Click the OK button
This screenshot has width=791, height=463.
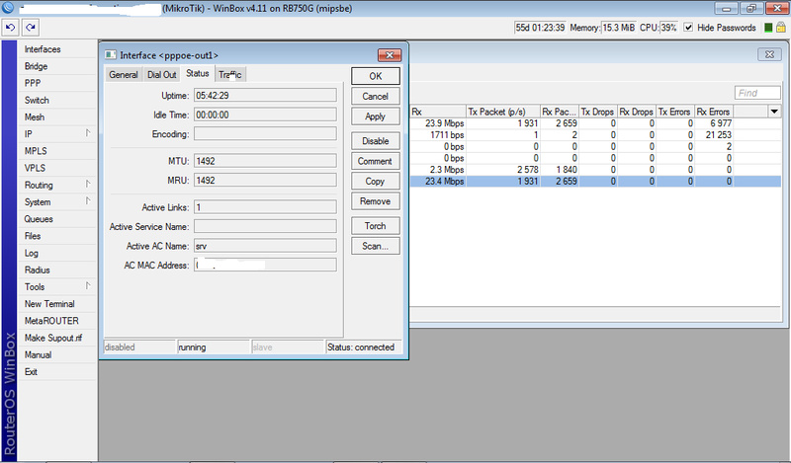coord(376,76)
